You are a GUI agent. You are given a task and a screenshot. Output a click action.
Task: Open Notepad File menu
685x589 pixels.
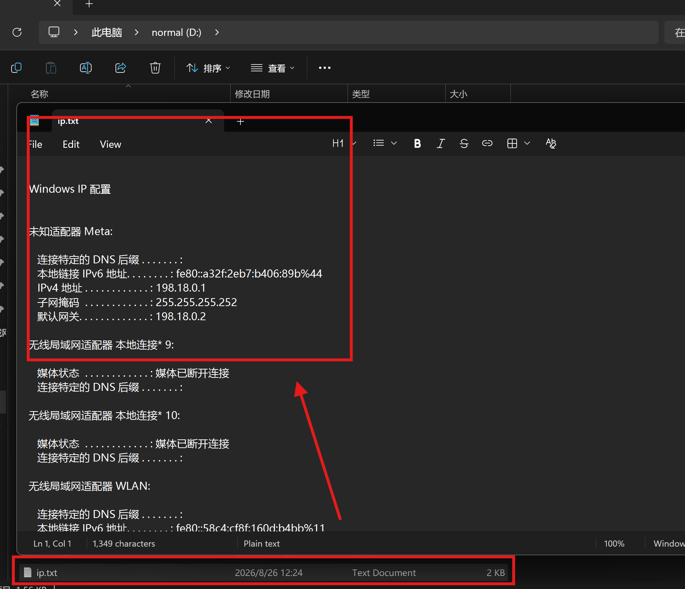pyautogui.click(x=35, y=144)
